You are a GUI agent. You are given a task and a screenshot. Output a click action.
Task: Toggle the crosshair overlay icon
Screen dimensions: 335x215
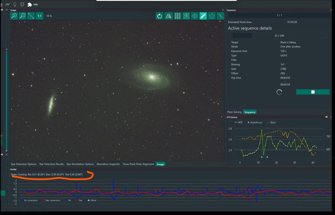(x=194, y=16)
